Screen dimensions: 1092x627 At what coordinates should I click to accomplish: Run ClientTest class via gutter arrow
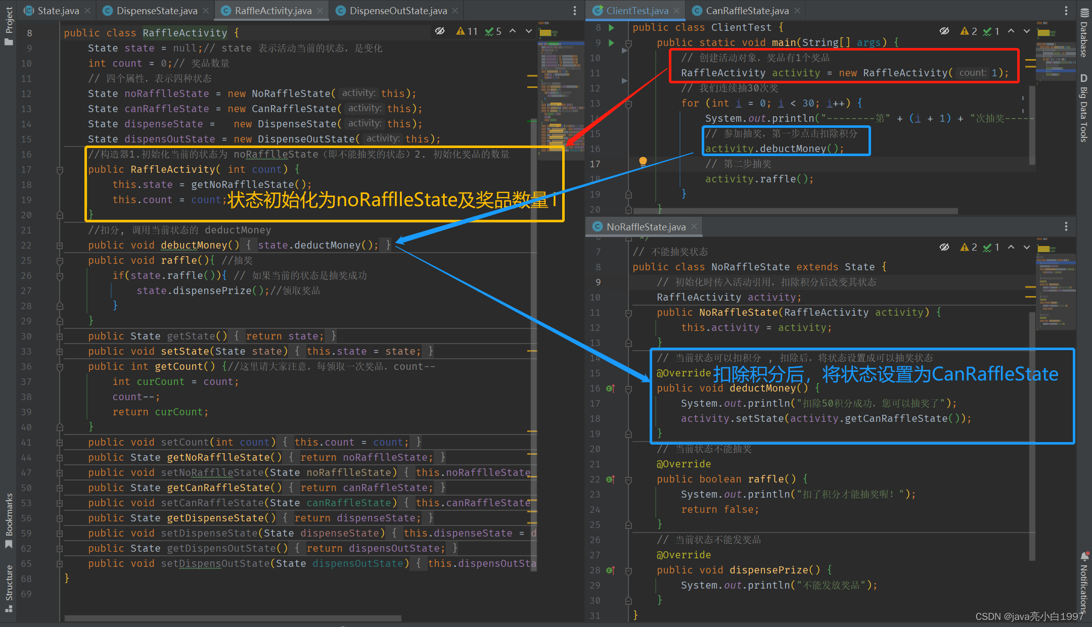(x=611, y=27)
